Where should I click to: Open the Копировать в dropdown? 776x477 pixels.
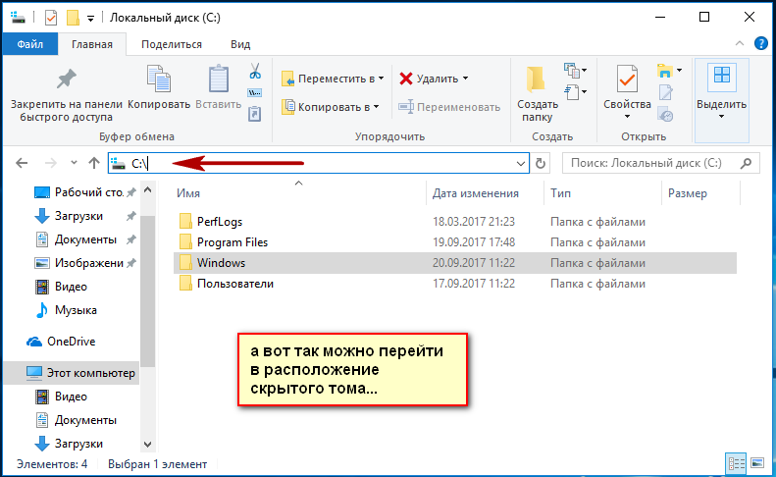tap(331, 107)
